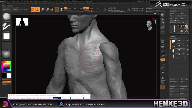
Task: Toggle the orange Qxyz rotation button
Action: tap(163, 59)
